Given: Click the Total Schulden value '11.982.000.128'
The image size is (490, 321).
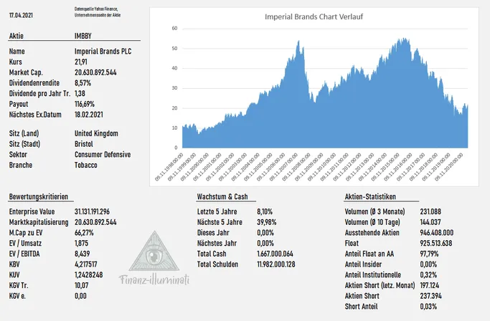Looking at the screenshot, I should click(276, 264).
